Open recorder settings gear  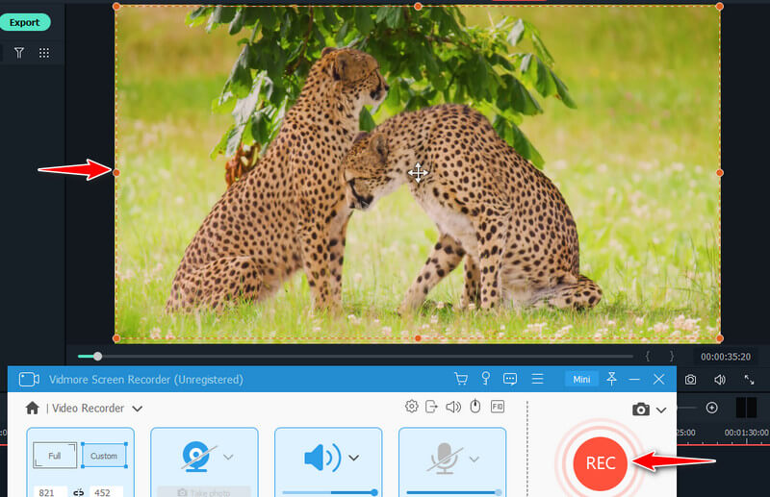click(412, 407)
